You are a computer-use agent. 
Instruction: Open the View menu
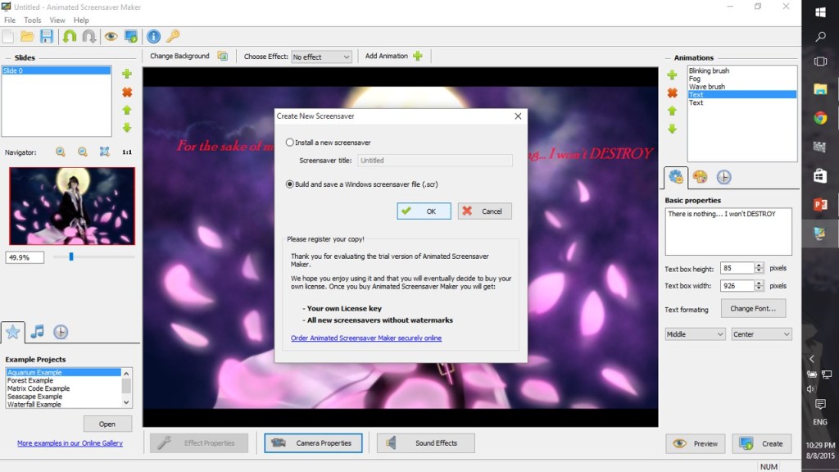coord(57,20)
